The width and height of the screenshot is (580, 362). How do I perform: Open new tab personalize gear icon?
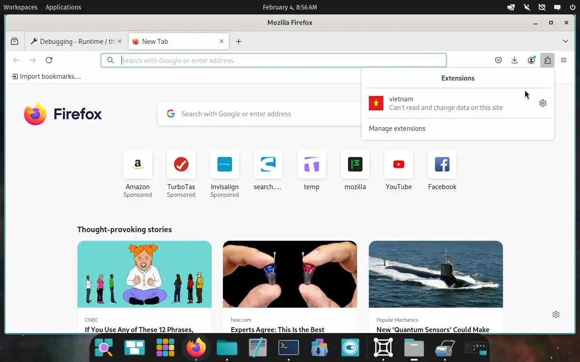pos(556,314)
